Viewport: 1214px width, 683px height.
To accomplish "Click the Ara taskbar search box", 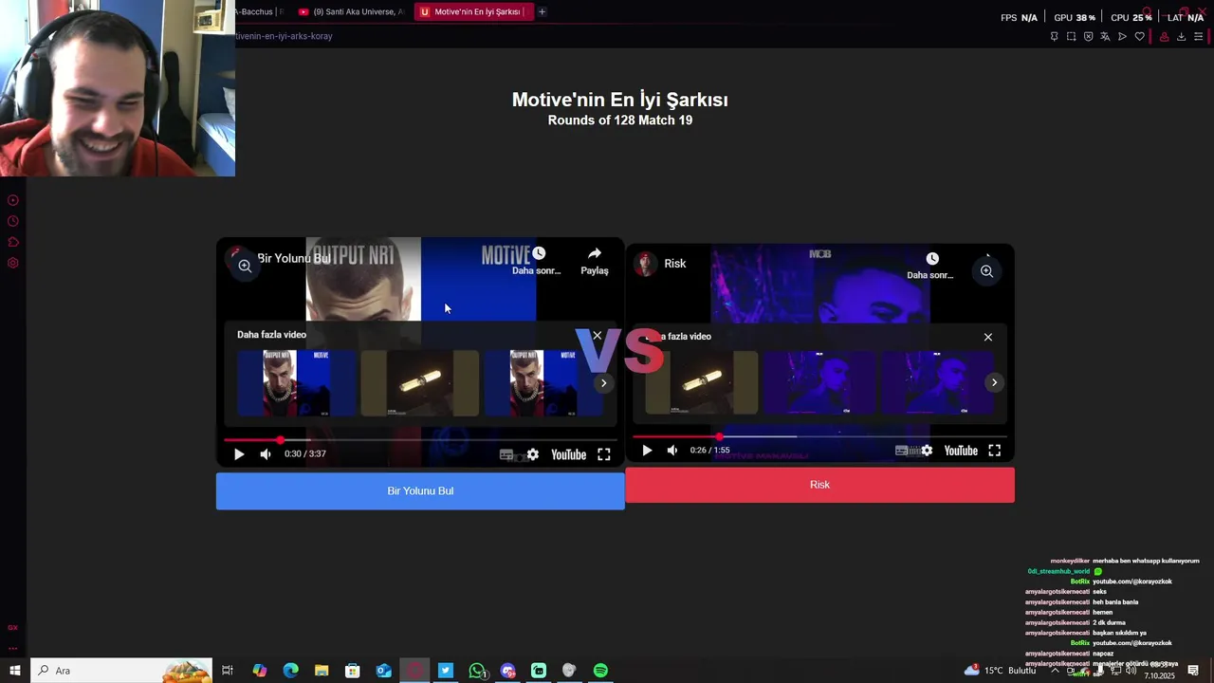I will click(121, 671).
